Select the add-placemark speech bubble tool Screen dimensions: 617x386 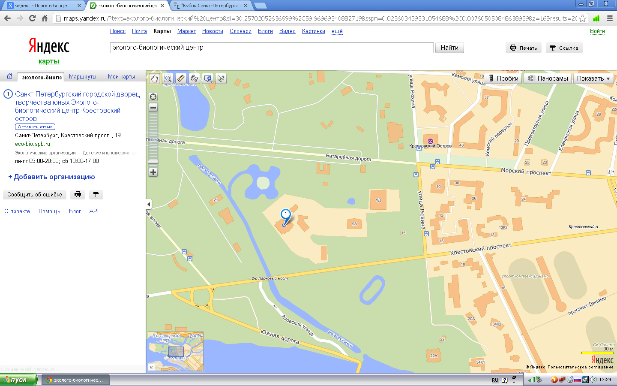208,78
